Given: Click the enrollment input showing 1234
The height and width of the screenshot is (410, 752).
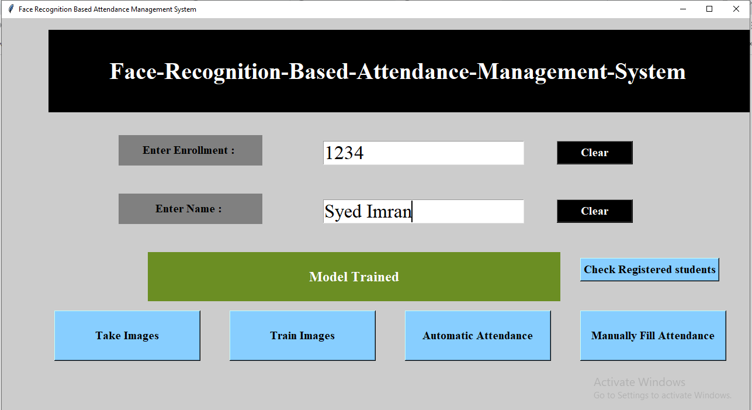Looking at the screenshot, I should (423, 153).
